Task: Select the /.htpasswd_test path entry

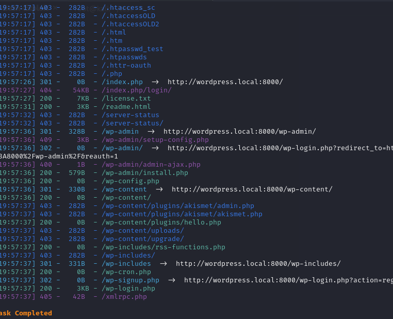Action: pyautogui.click(x=133, y=49)
